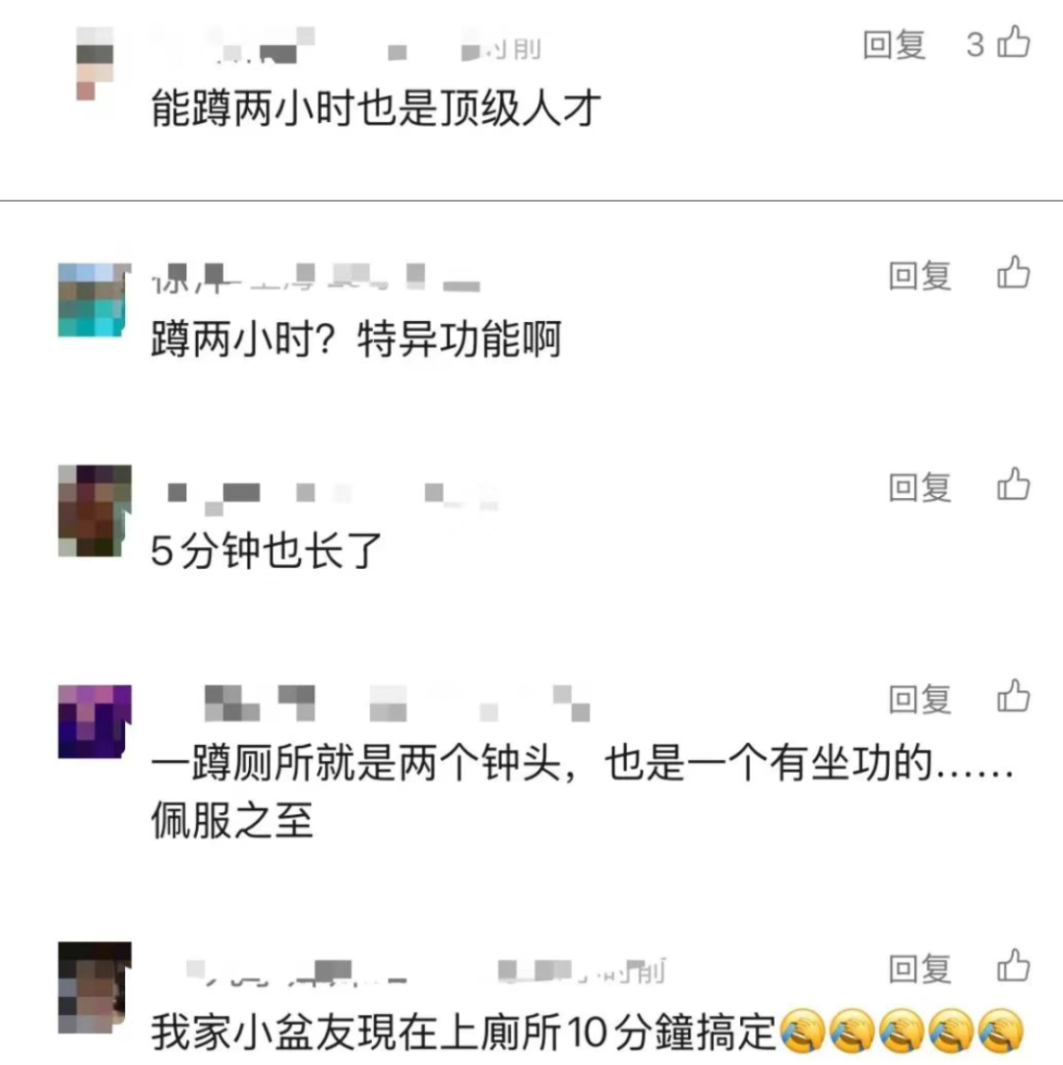Tap the like count '3' on first comment

pos(975,45)
